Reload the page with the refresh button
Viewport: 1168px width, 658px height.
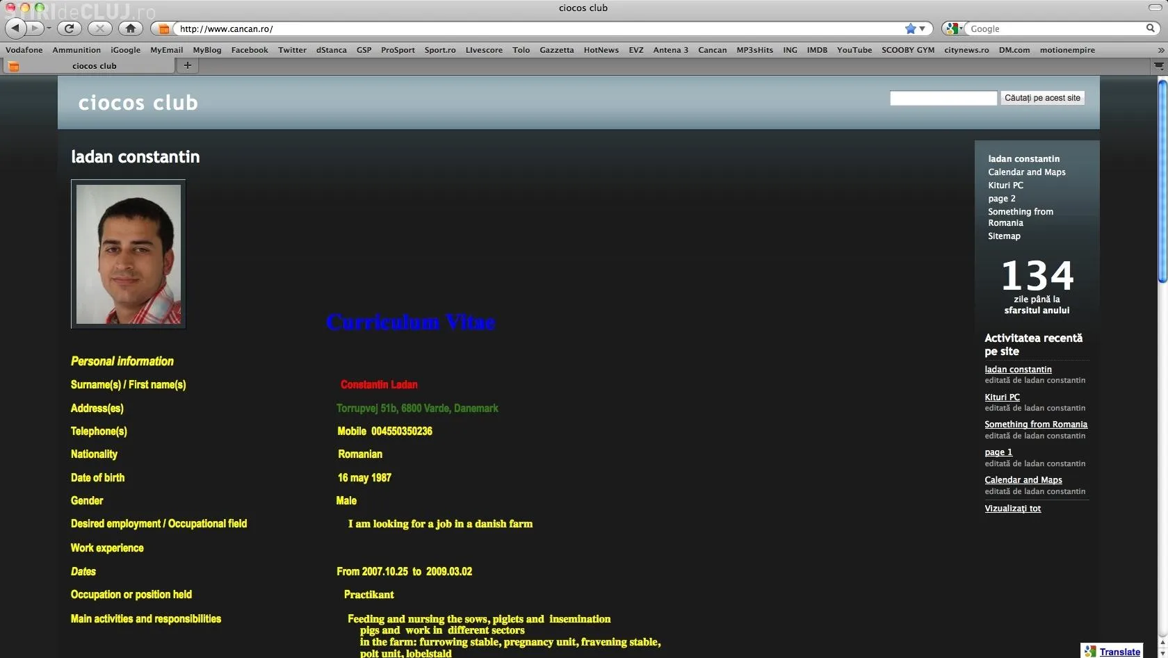(69, 28)
